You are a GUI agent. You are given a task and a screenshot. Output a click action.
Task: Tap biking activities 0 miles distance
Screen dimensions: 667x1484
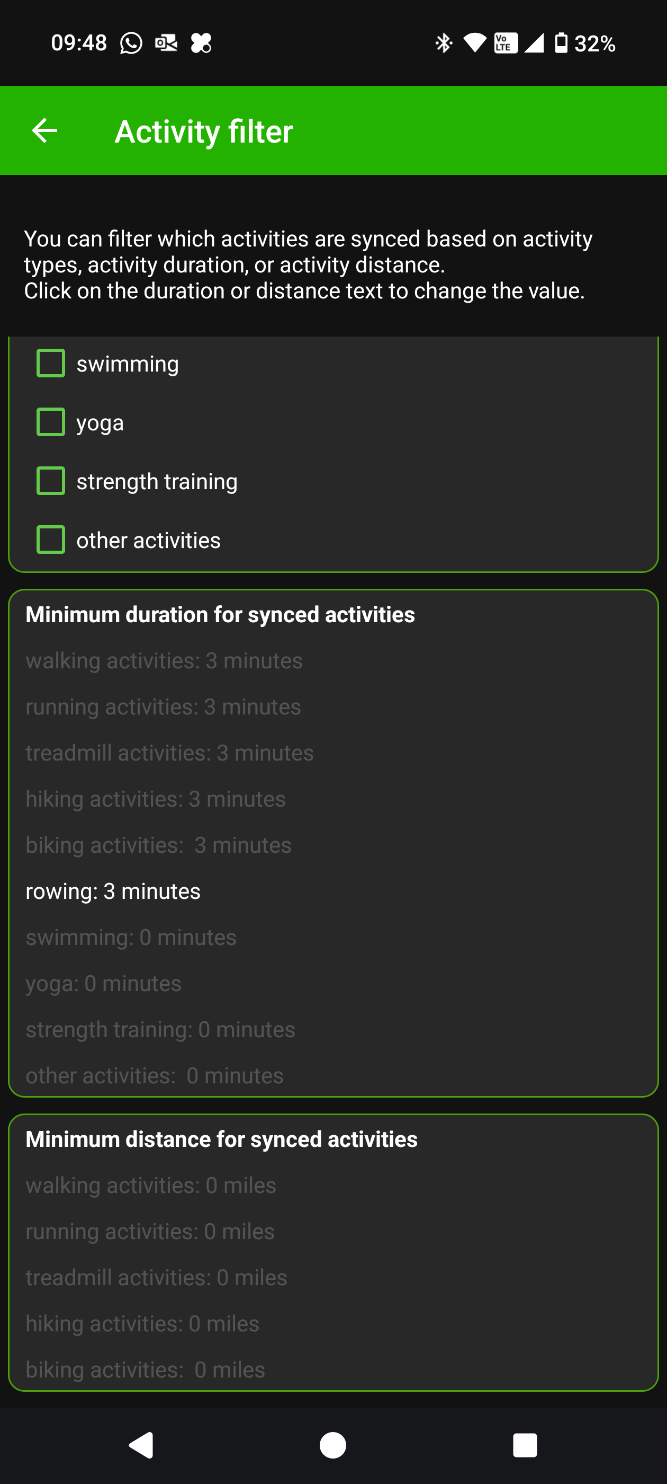[146, 1370]
